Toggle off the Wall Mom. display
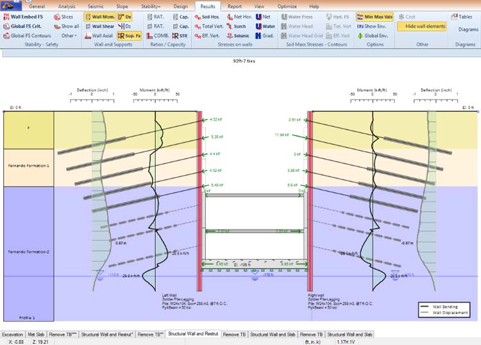The width and height of the screenshot is (481, 345). [x=101, y=17]
